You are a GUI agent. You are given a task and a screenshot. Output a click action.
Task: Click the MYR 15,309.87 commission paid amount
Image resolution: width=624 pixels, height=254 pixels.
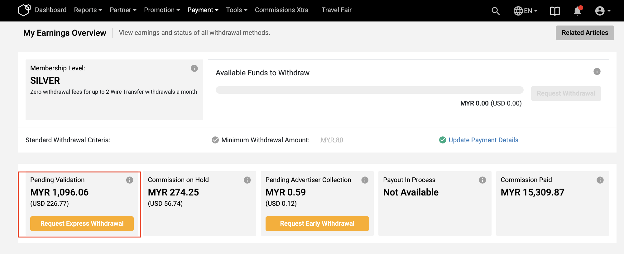tap(532, 192)
